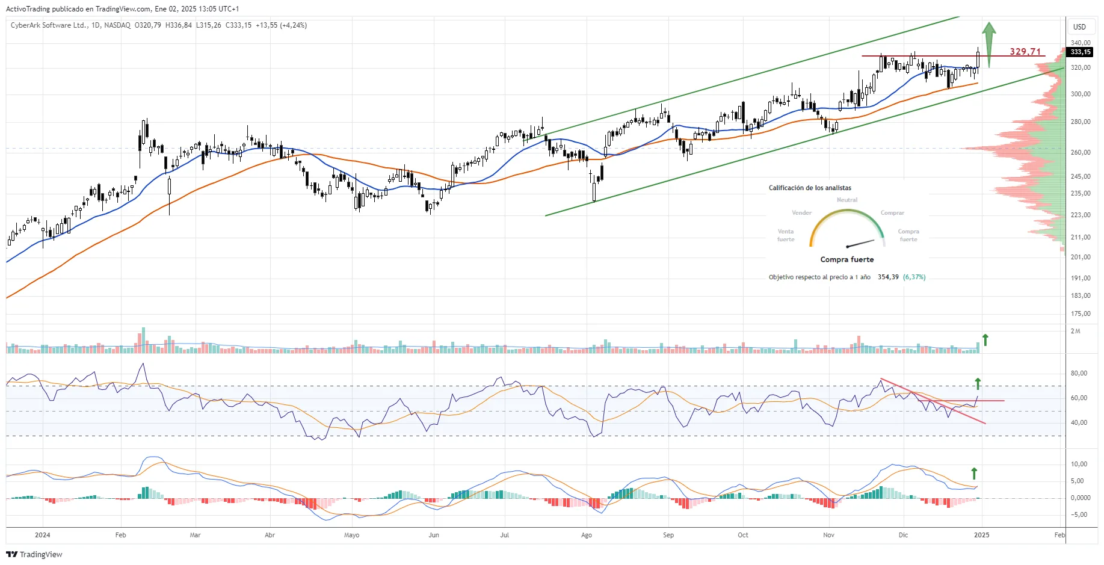Select the green up arrow in volume pane
1104x565 pixels.
985,340
